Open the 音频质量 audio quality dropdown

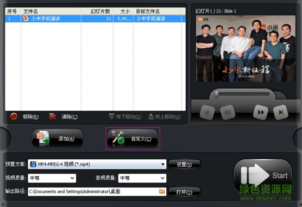(162, 178)
